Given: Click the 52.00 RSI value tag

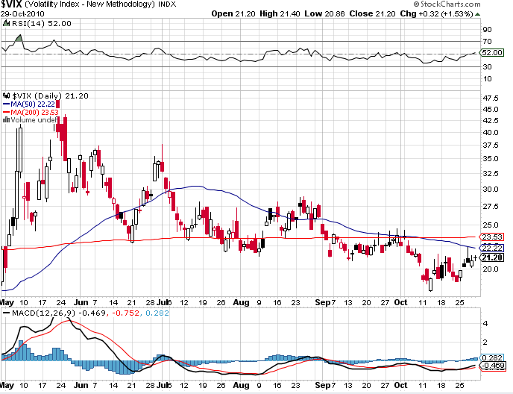Looking at the screenshot, I should coord(490,53).
